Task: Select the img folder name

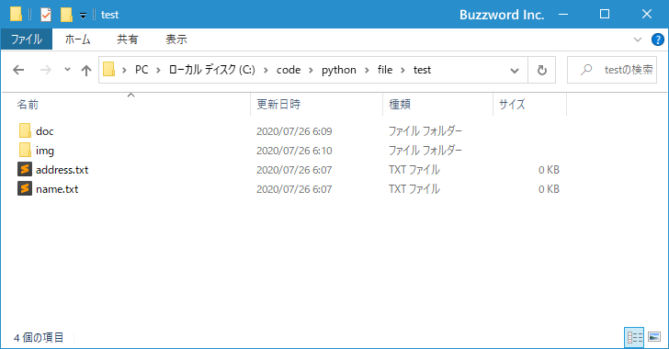Action: (x=45, y=151)
